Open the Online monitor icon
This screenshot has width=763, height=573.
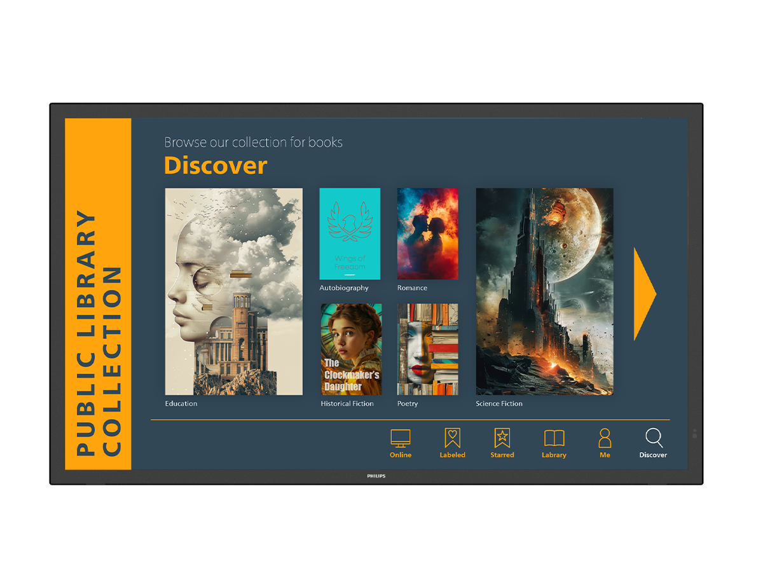(401, 438)
